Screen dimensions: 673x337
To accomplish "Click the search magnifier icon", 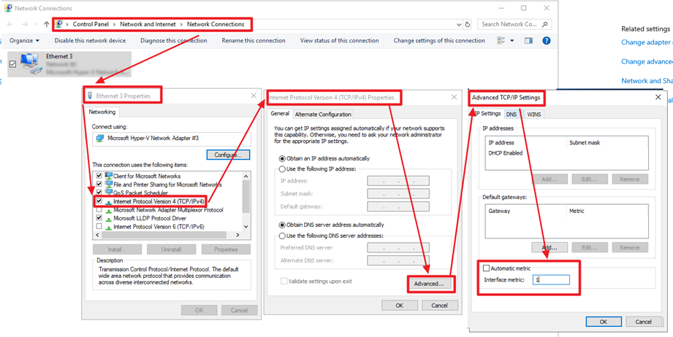I will click(x=544, y=24).
